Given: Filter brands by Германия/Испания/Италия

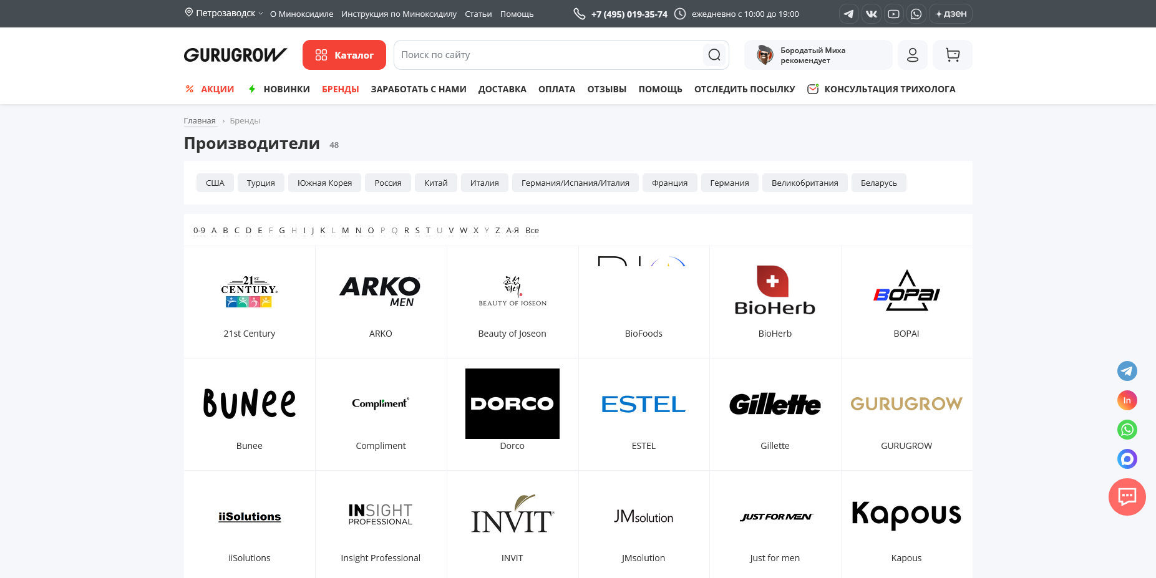Looking at the screenshot, I should coord(575,183).
